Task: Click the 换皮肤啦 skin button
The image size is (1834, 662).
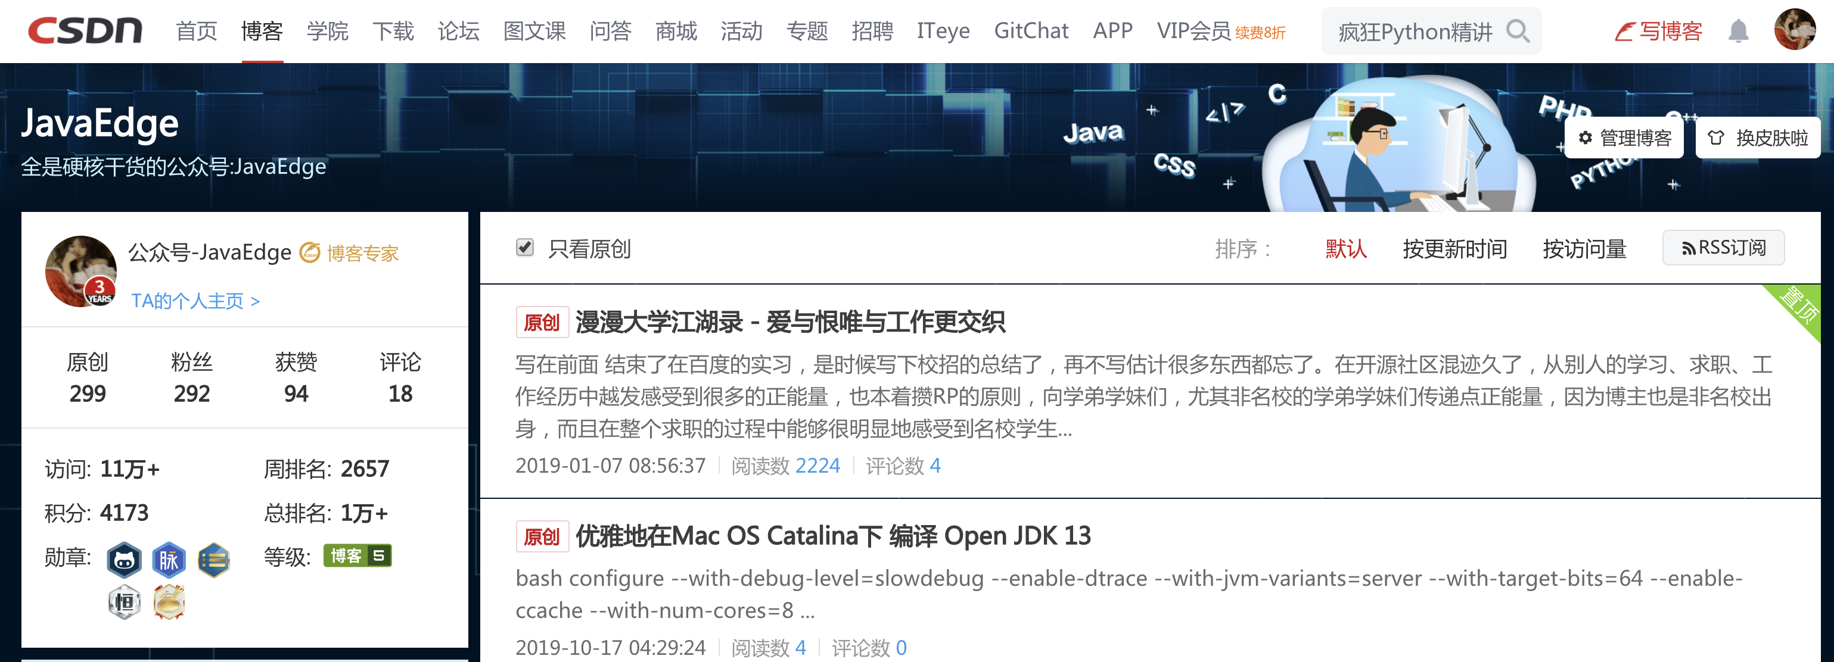Action: click(x=1757, y=138)
